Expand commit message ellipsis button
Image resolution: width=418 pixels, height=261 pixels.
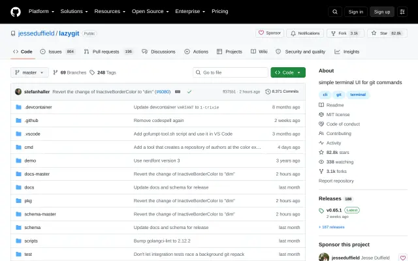coord(178,91)
